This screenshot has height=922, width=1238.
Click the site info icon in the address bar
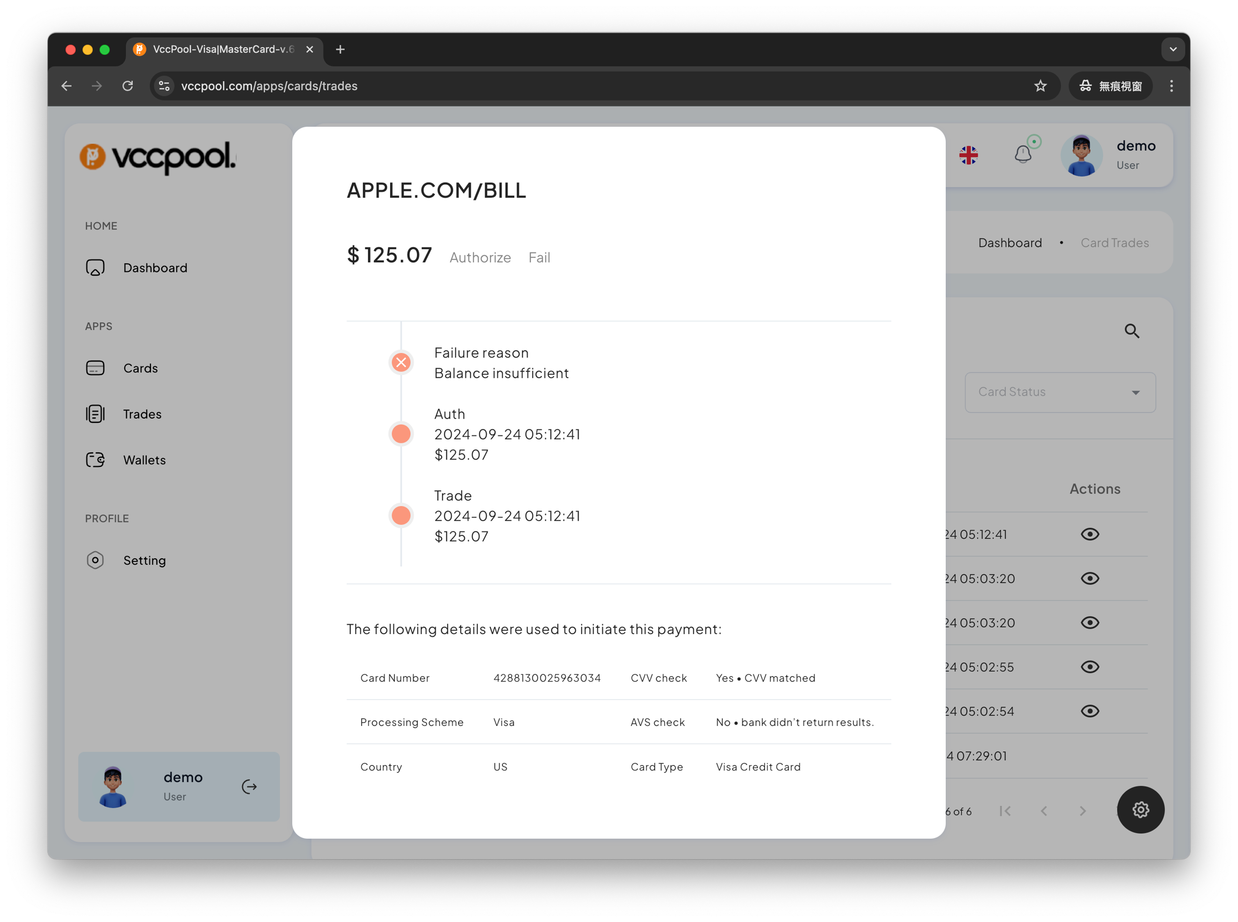pyautogui.click(x=164, y=86)
